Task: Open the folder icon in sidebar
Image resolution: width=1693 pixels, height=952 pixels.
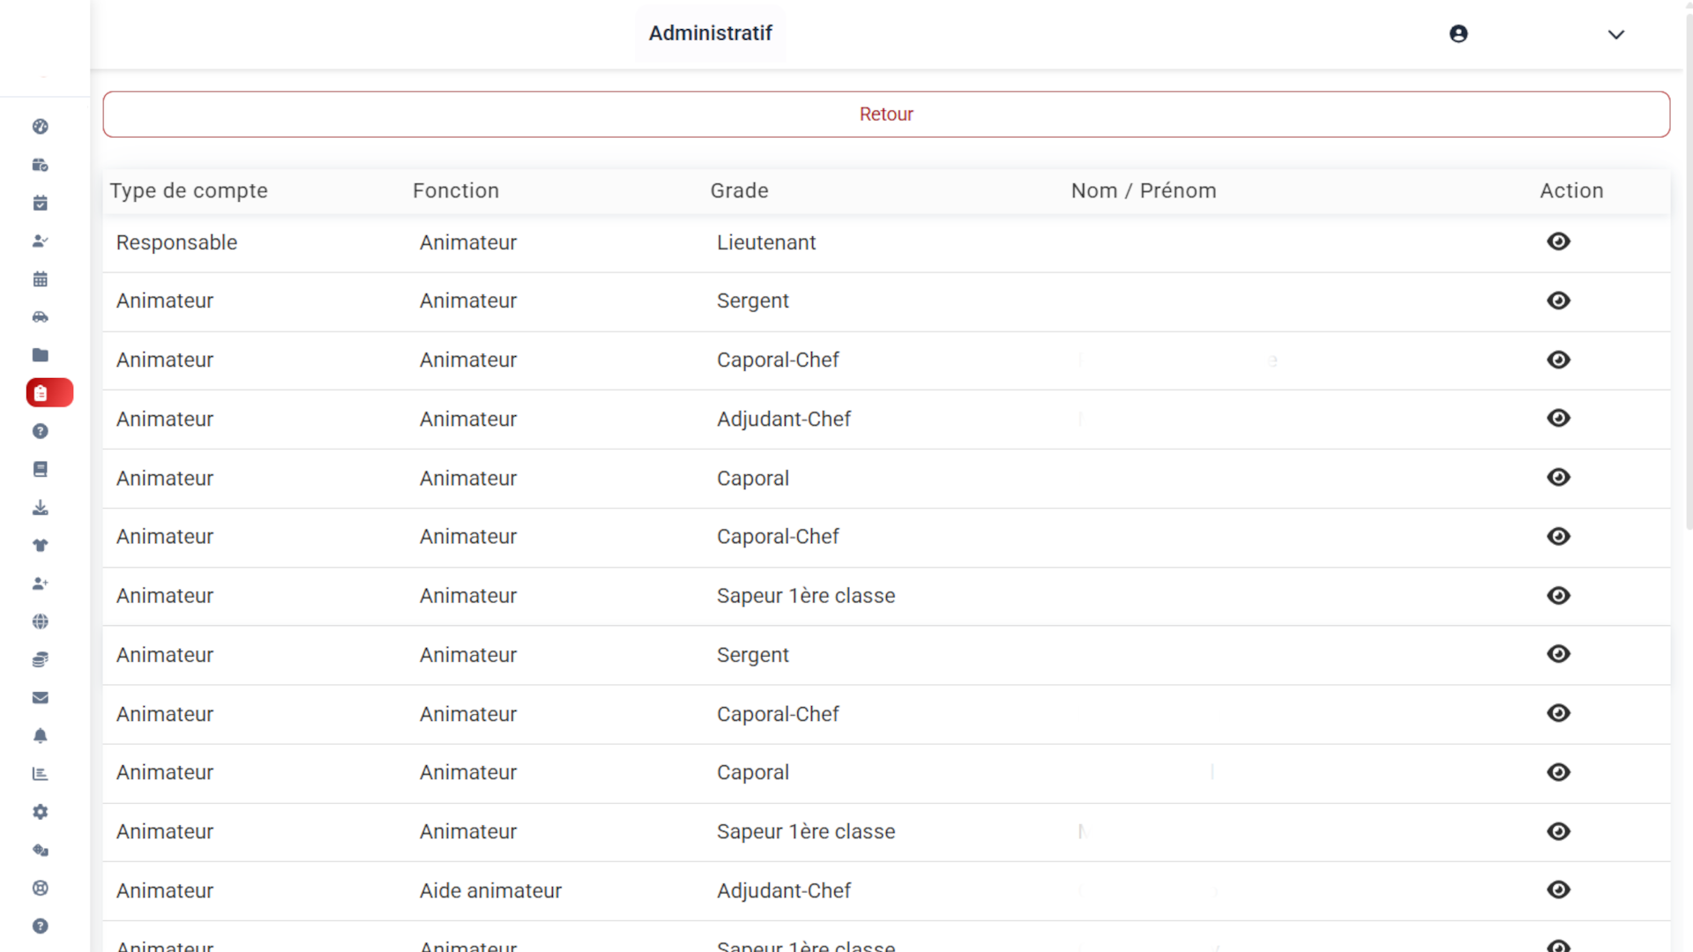Action: point(41,355)
